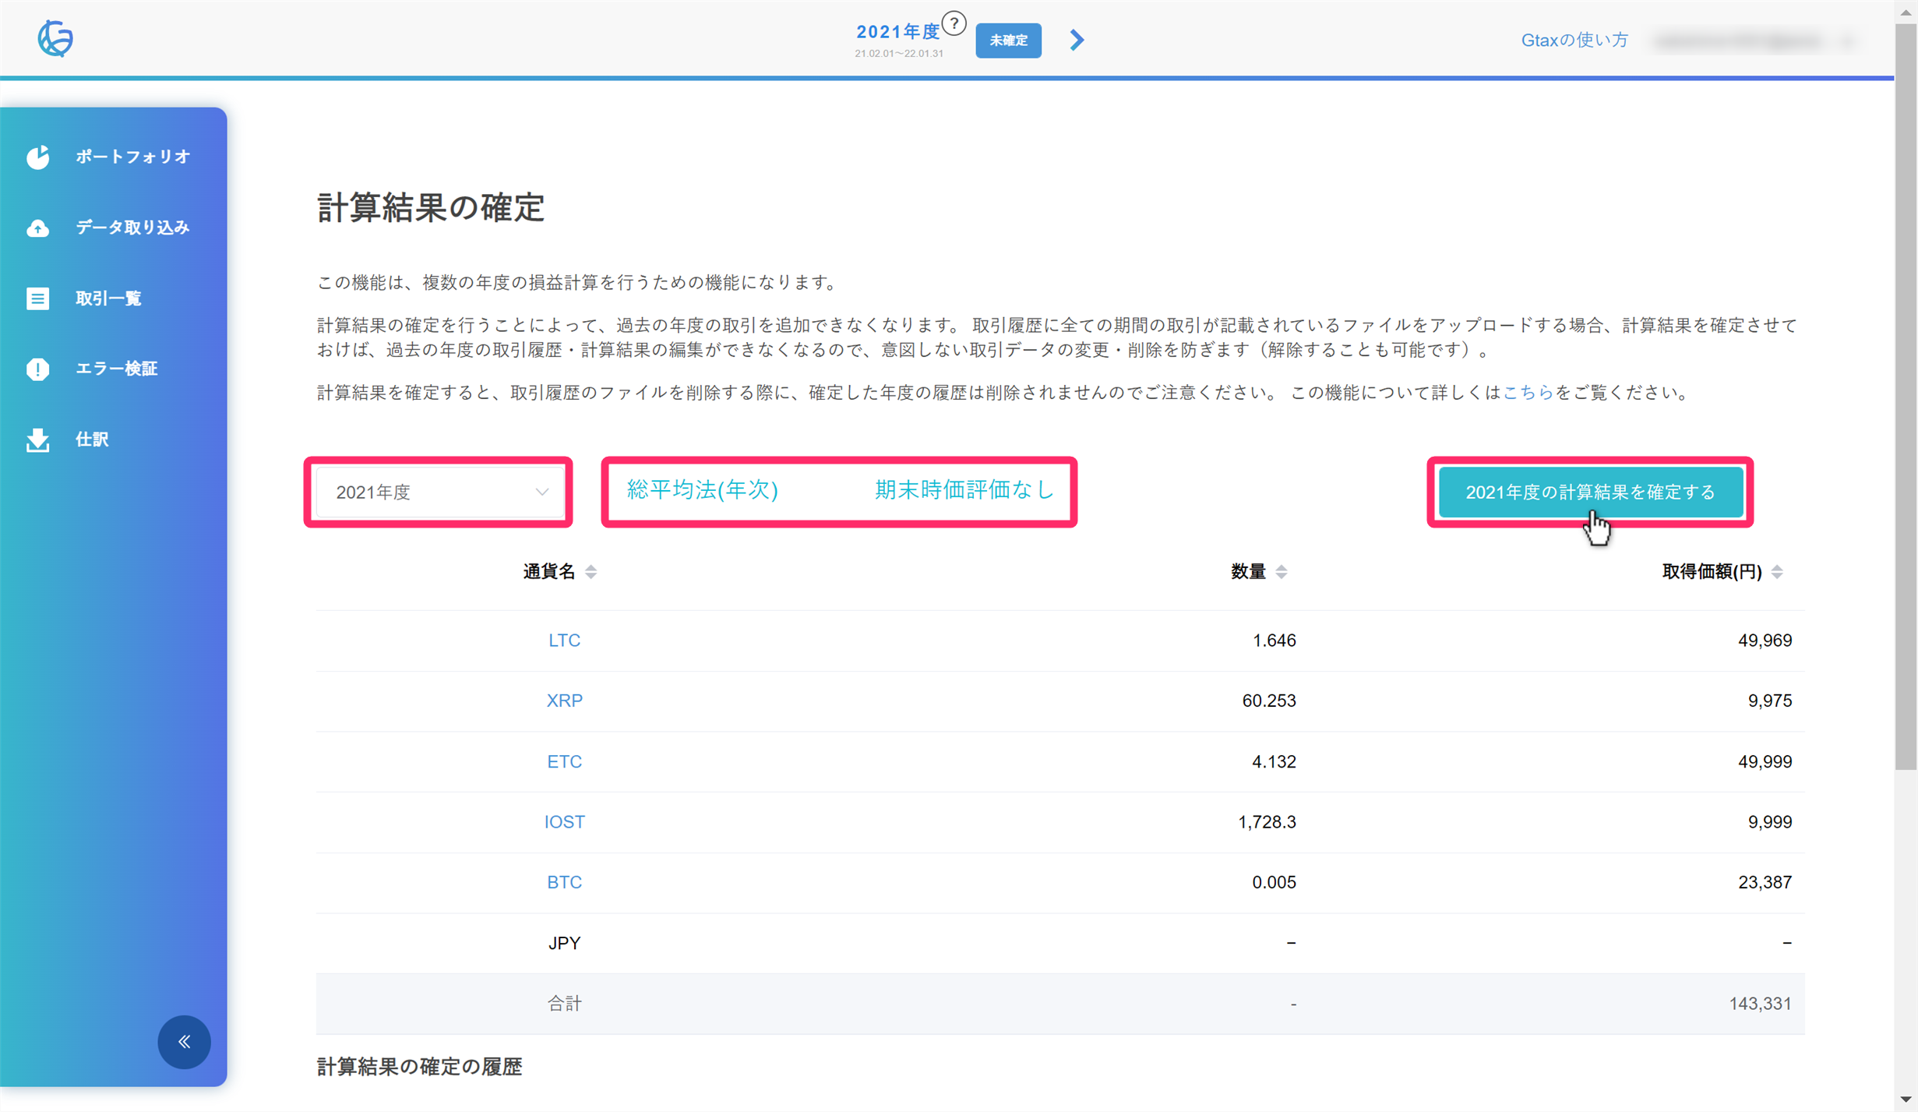The image size is (1918, 1112).
Task: Select the 合計 total row label
Action: [x=564, y=1004]
